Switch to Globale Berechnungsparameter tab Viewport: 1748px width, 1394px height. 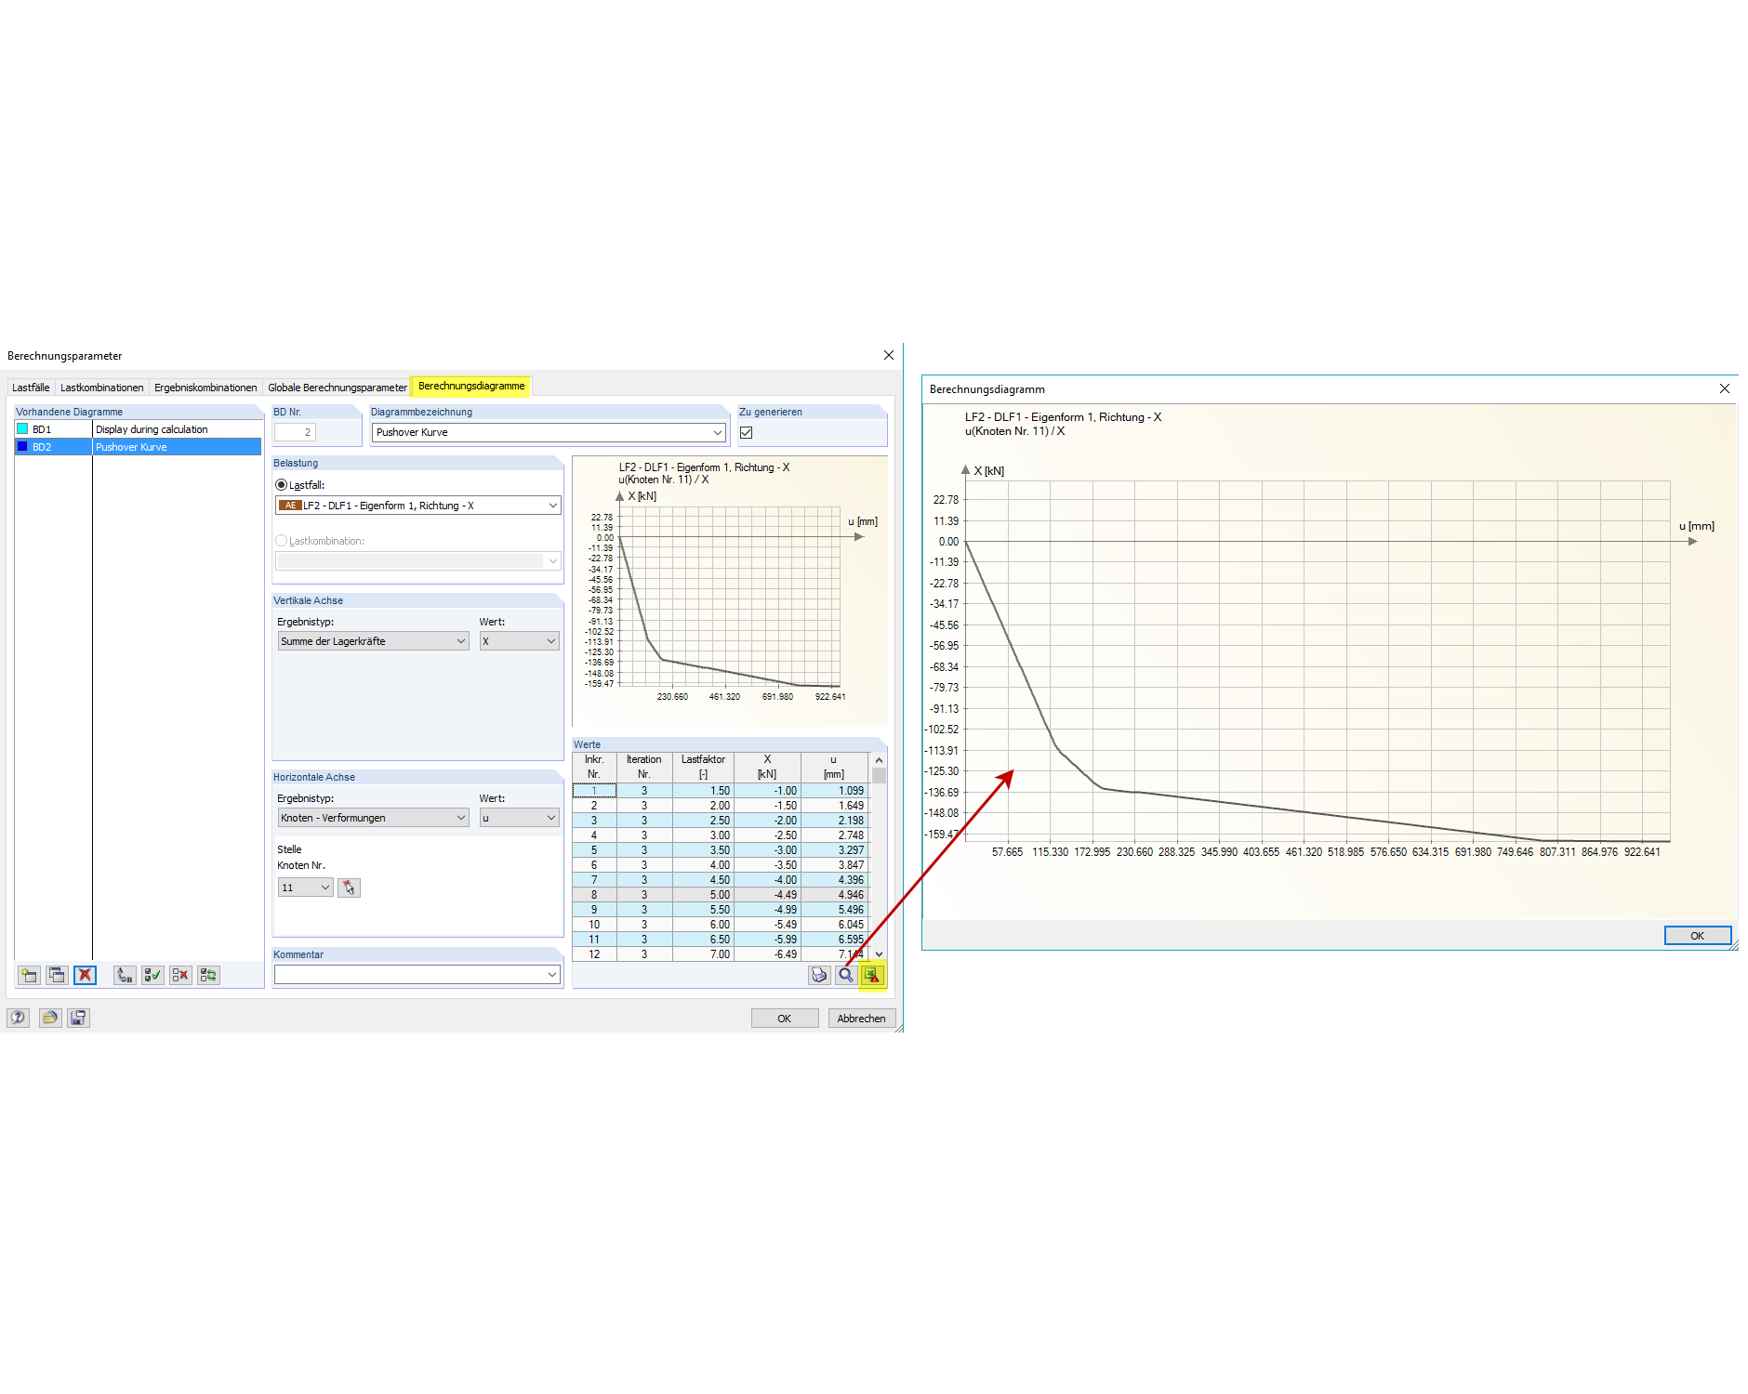tap(338, 388)
